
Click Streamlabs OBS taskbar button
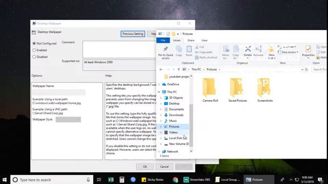click(197, 179)
